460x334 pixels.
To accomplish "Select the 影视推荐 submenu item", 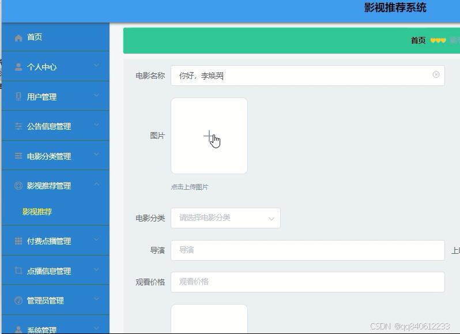I will [37, 212].
